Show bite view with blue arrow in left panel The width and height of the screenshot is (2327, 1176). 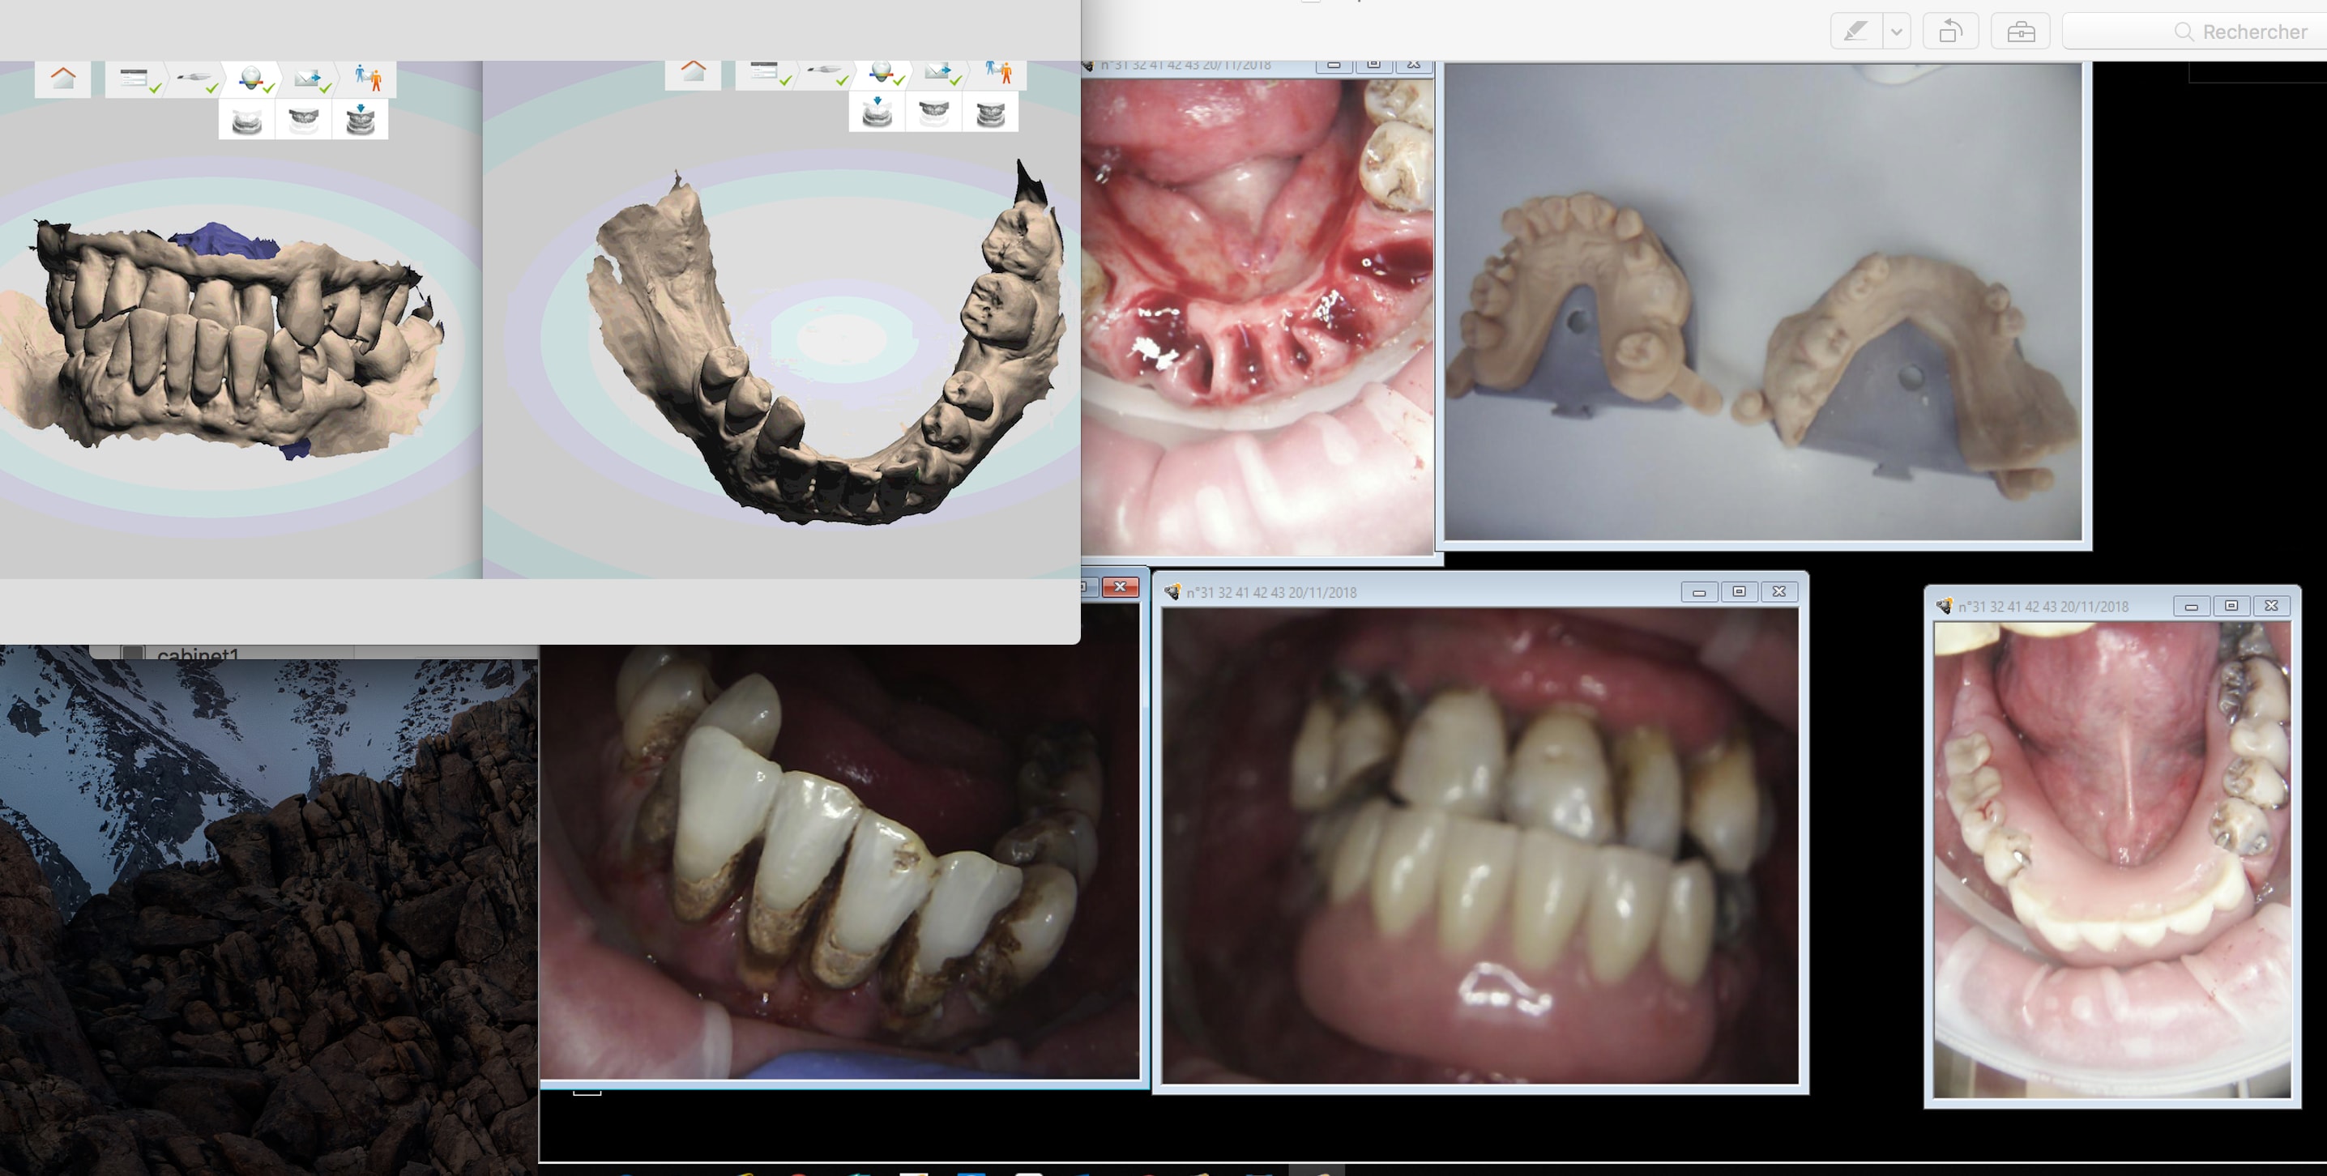360,120
